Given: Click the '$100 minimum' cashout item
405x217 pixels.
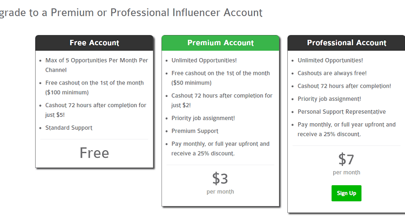Looking at the screenshot, I should (94, 88).
